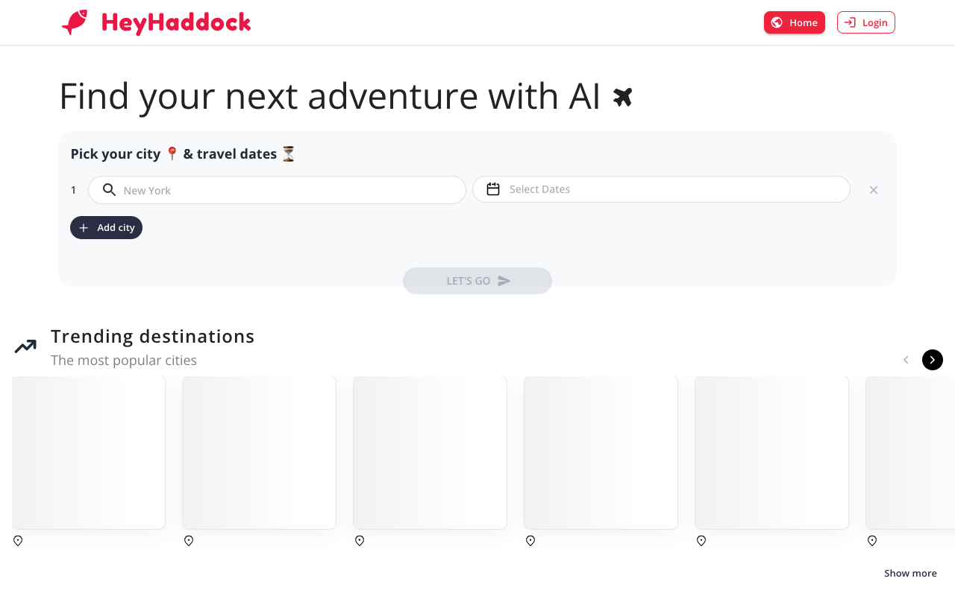The height and width of the screenshot is (596, 955).
Task: Focus the New York city input field
Action: click(x=277, y=190)
